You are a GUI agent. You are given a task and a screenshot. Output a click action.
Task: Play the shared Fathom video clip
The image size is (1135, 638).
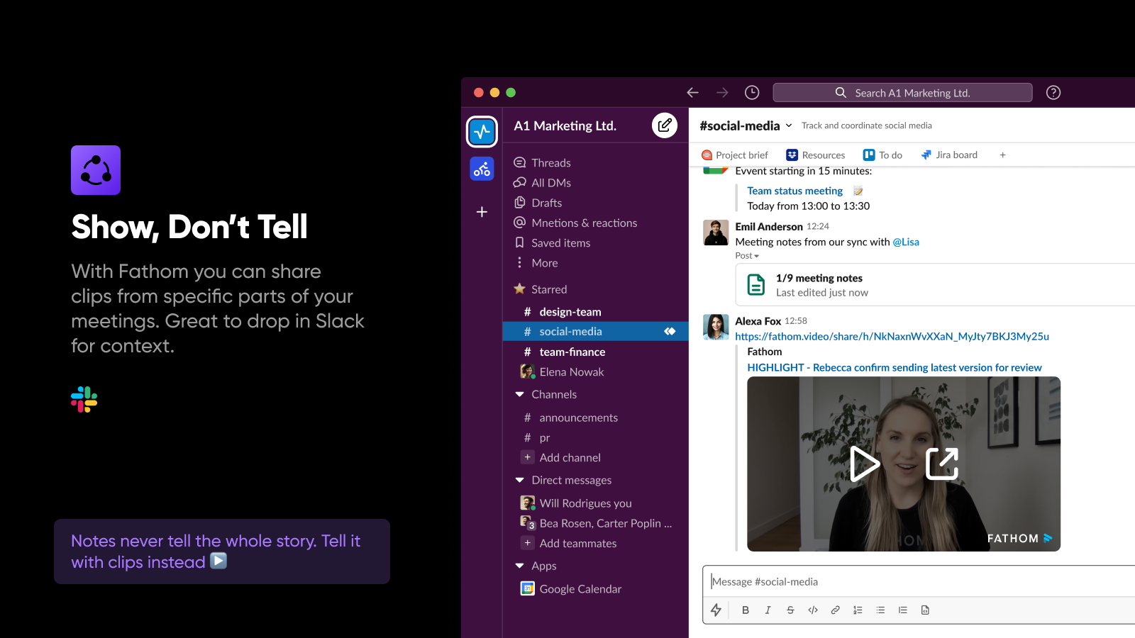tap(865, 464)
